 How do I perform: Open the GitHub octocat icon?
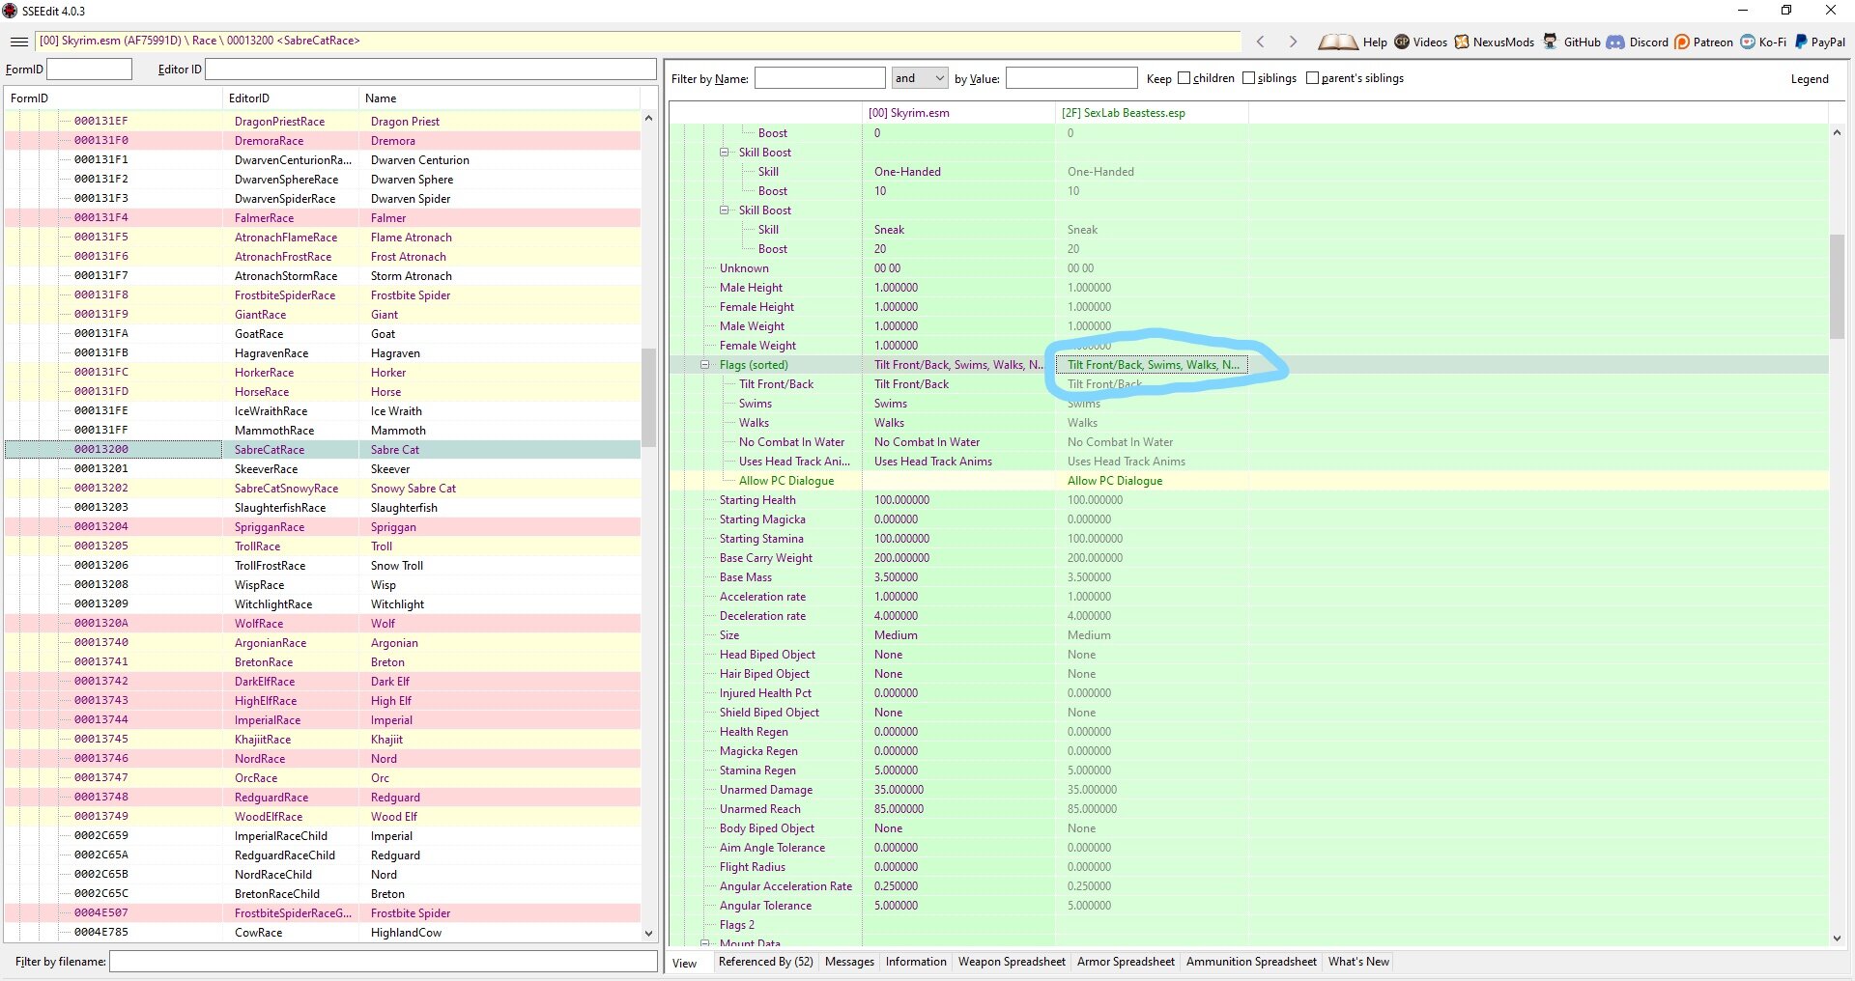coord(1550,42)
